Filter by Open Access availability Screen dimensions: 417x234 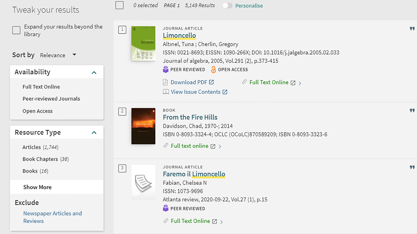pyautogui.click(x=38, y=111)
